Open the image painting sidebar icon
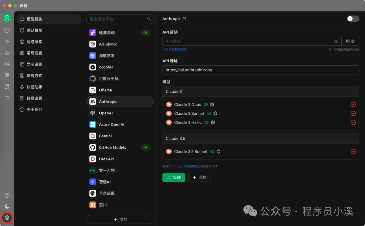The image size is (365, 226). [x=7, y=53]
